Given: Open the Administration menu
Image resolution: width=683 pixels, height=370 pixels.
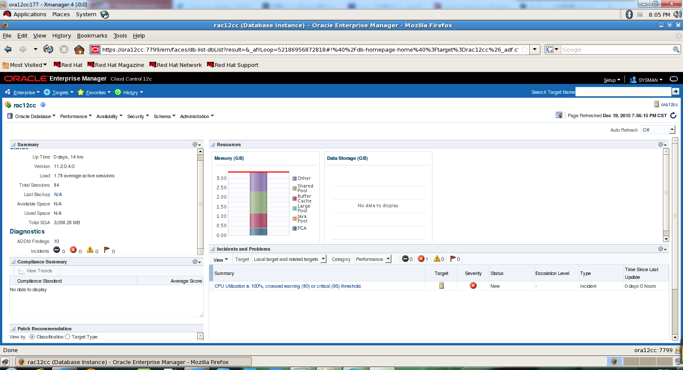Looking at the screenshot, I should 197,116.
